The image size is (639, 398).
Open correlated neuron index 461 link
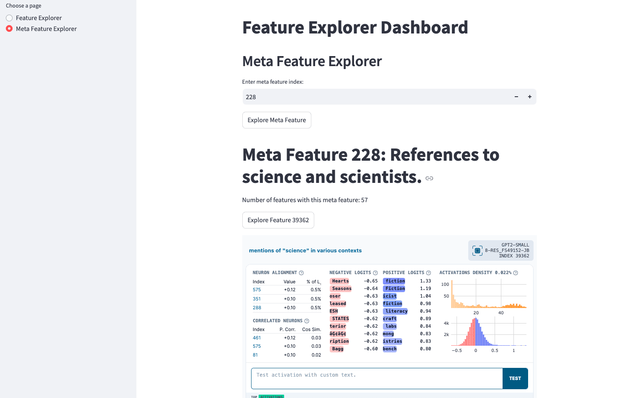click(x=257, y=338)
